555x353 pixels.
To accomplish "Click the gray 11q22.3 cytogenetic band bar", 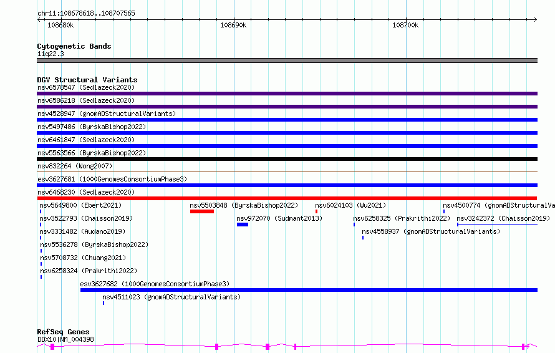I will 287,60.
